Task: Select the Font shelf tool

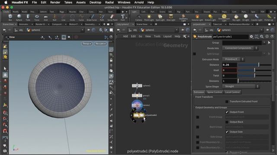Action: pos(123,17)
